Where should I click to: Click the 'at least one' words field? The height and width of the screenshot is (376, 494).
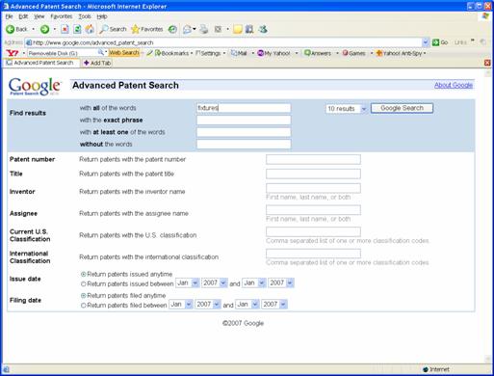(x=244, y=132)
